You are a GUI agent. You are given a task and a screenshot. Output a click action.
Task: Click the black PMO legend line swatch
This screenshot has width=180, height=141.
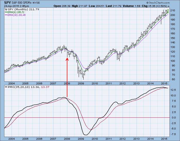(x=6, y=87)
